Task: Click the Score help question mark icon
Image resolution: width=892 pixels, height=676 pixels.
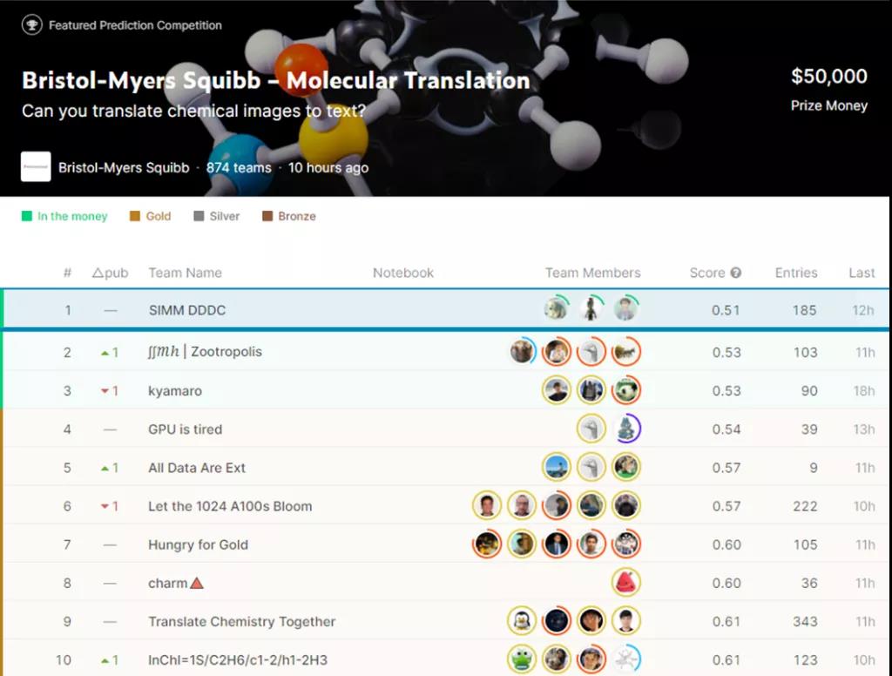Action: click(735, 273)
